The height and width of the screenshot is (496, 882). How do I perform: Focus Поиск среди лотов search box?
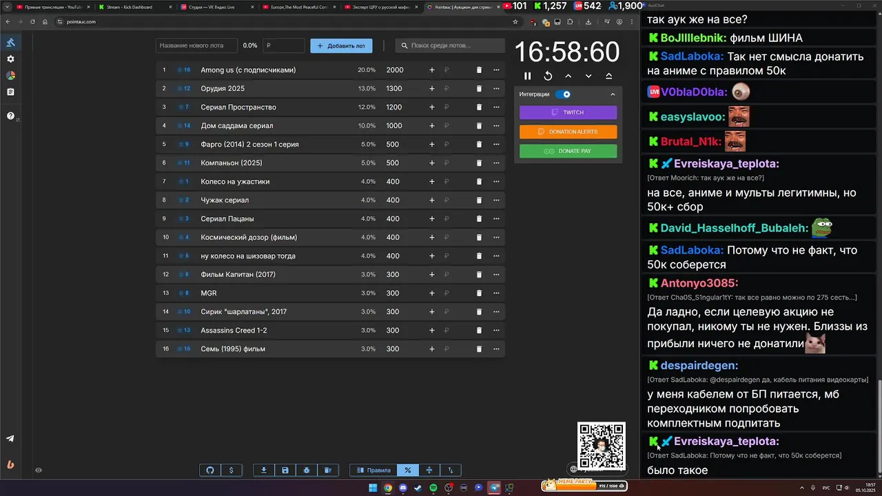click(450, 45)
